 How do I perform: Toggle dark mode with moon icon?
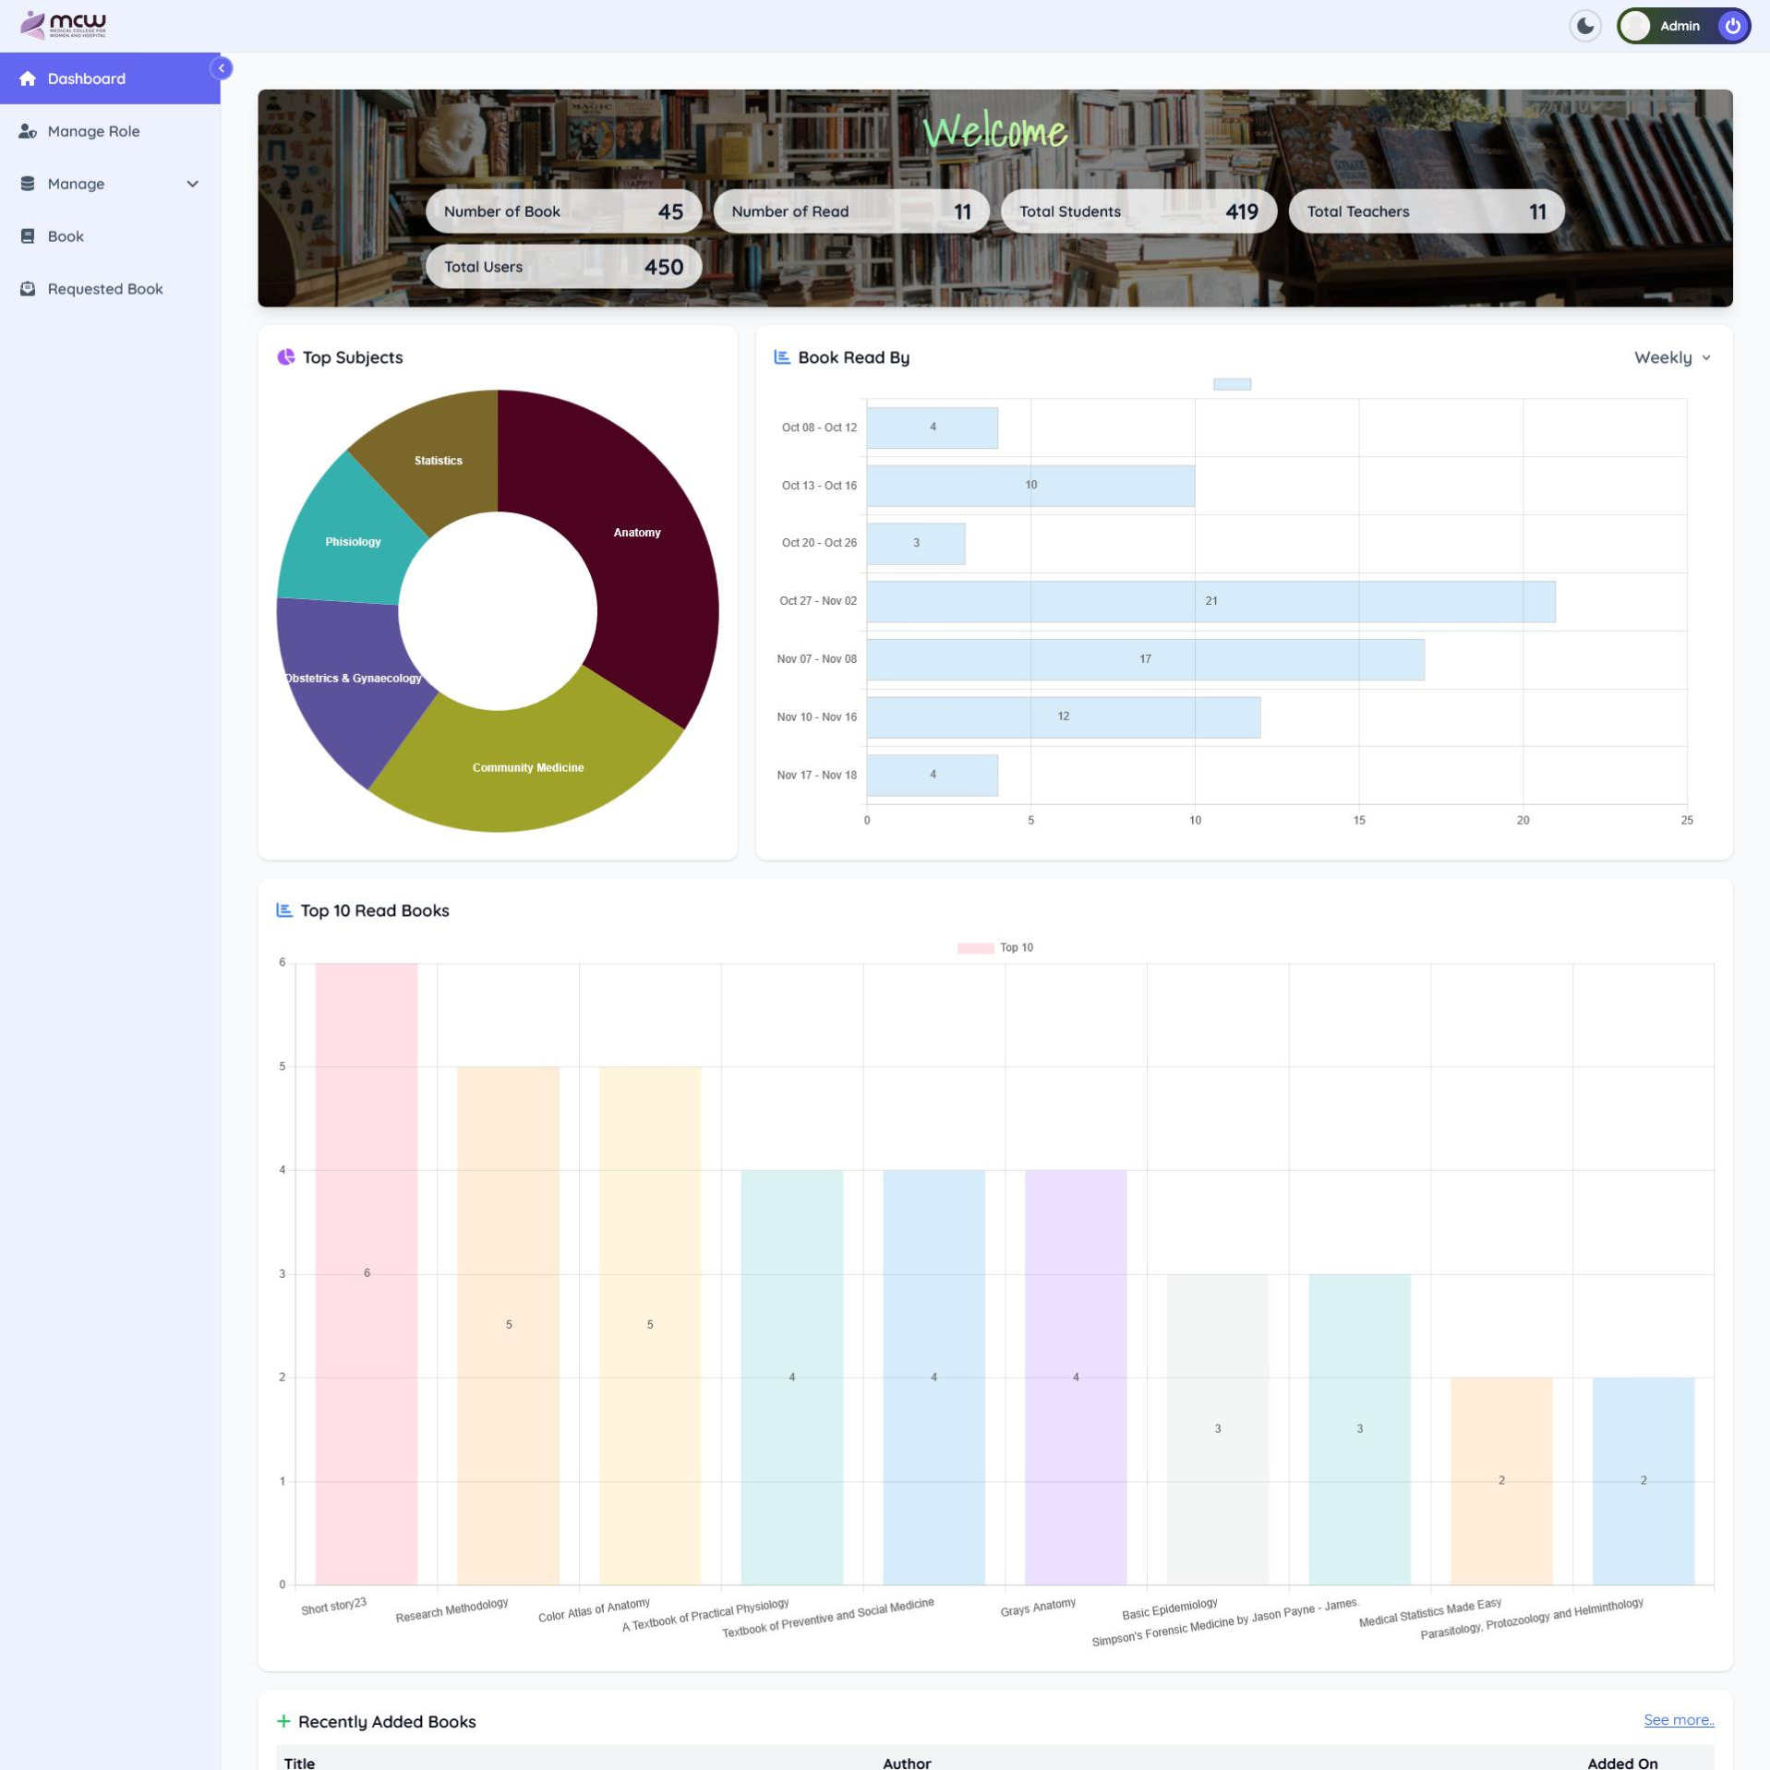coord(1584,26)
